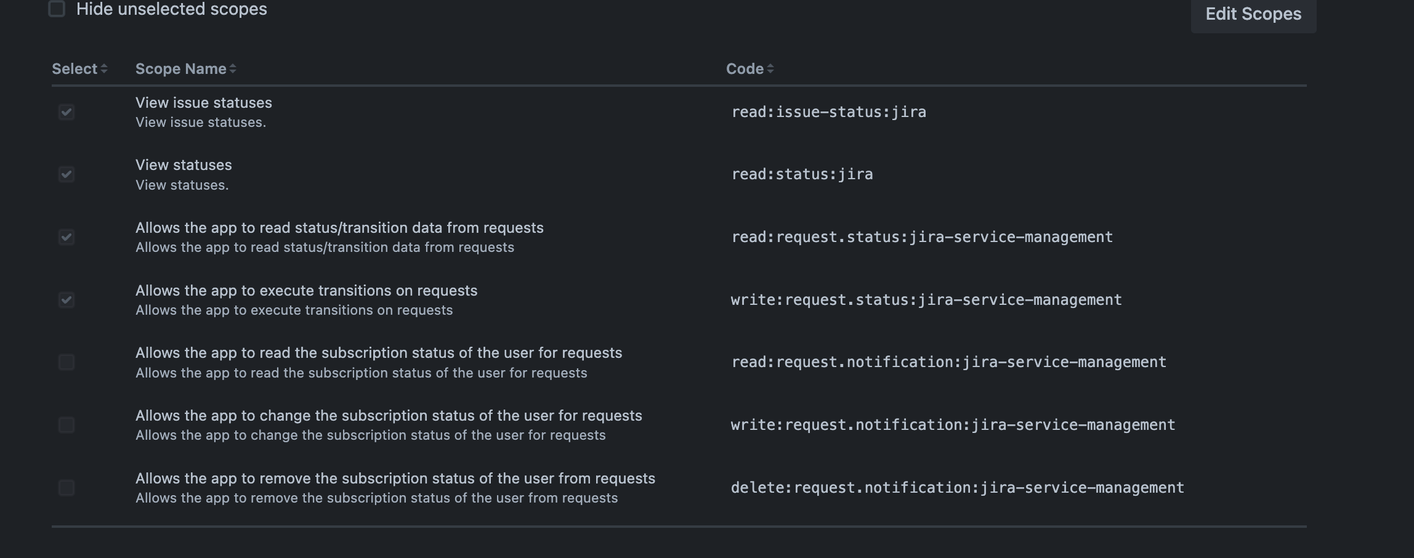Toggle checkbox for execute transitions on requests
Screen dimensions: 1414x558
point(67,300)
